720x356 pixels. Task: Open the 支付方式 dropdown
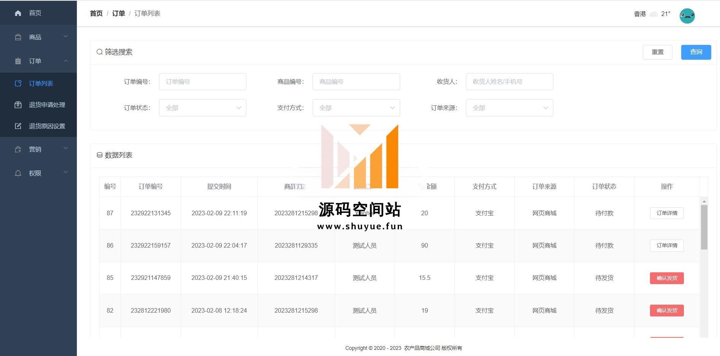tap(356, 108)
